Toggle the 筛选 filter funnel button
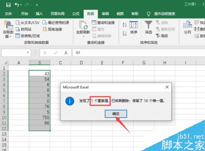The height and width of the screenshot is (151, 205). pyautogui.click(x=148, y=27)
